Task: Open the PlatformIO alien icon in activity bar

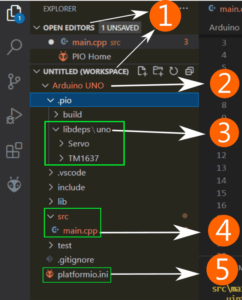Action: pyautogui.click(x=14, y=185)
